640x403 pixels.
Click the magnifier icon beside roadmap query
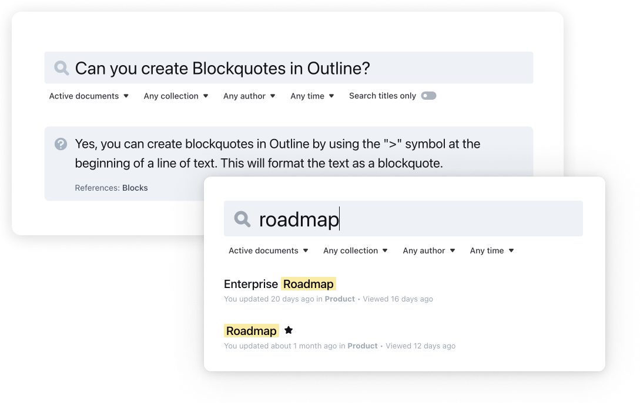coord(242,219)
